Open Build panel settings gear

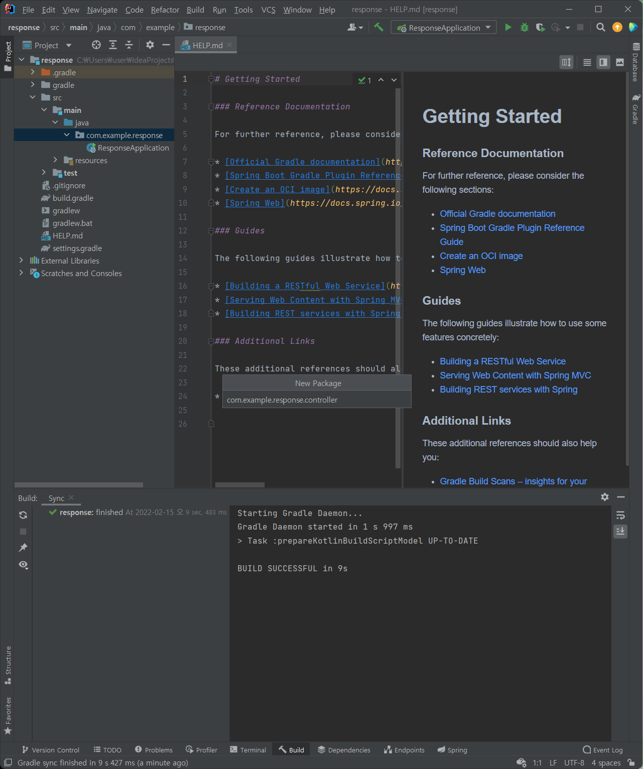[x=604, y=497]
